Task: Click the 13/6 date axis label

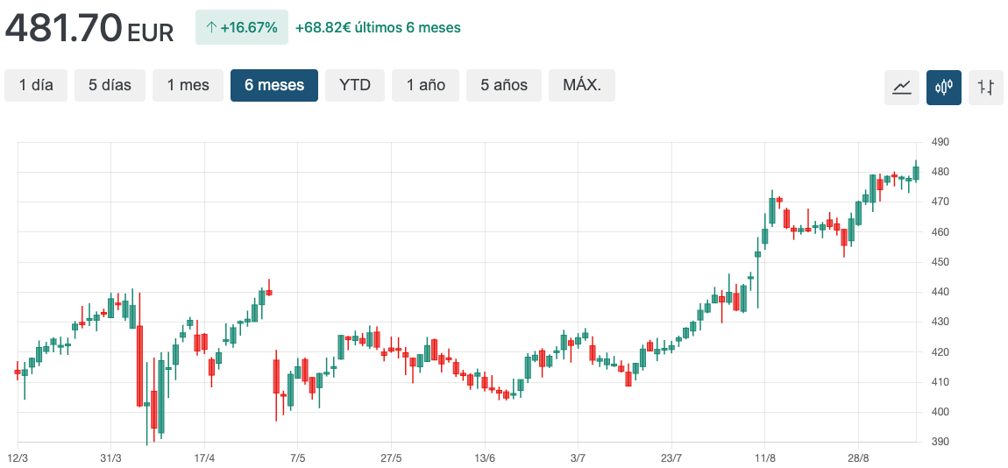Action: click(x=485, y=457)
